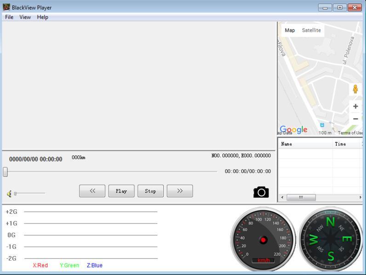Skip back with the << button
The width and height of the screenshot is (366, 275).
coord(92,191)
